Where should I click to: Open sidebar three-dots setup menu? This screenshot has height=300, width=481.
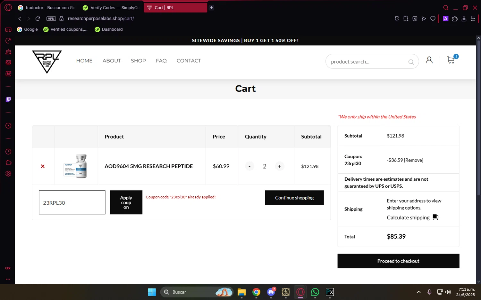pyautogui.click(x=8, y=279)
